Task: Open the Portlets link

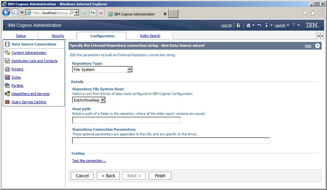Action: tap(17, 86)
